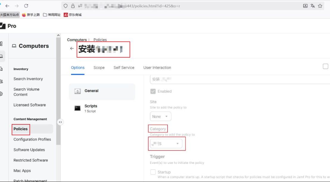Open the Self Service tab
The width and height of the screenshot is (330, 182).
click(124, 68)
